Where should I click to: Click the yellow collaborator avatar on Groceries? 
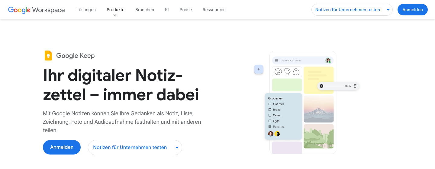tap(277, 134)
